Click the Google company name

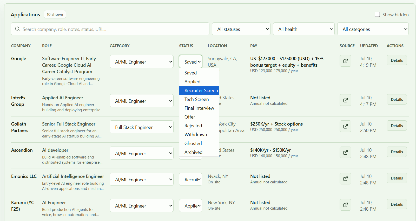coord(19,59)
